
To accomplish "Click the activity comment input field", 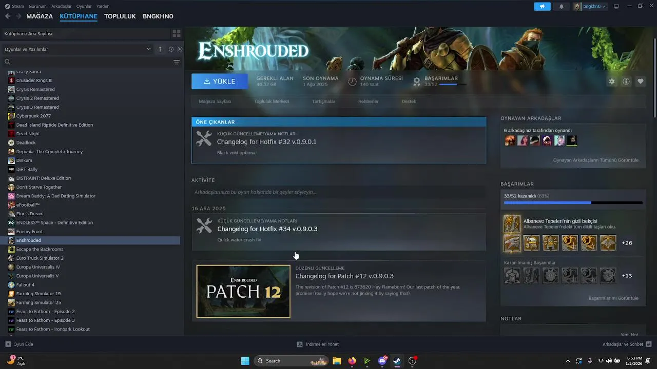I will [x=339, y=192].
